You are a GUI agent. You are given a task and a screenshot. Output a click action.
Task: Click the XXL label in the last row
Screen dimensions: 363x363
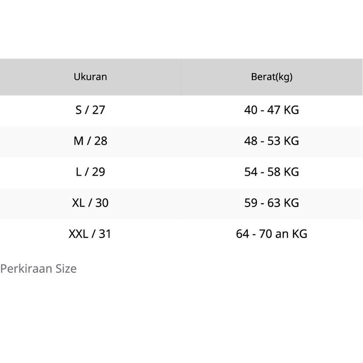pyautogui.click(x=78, y=234)
